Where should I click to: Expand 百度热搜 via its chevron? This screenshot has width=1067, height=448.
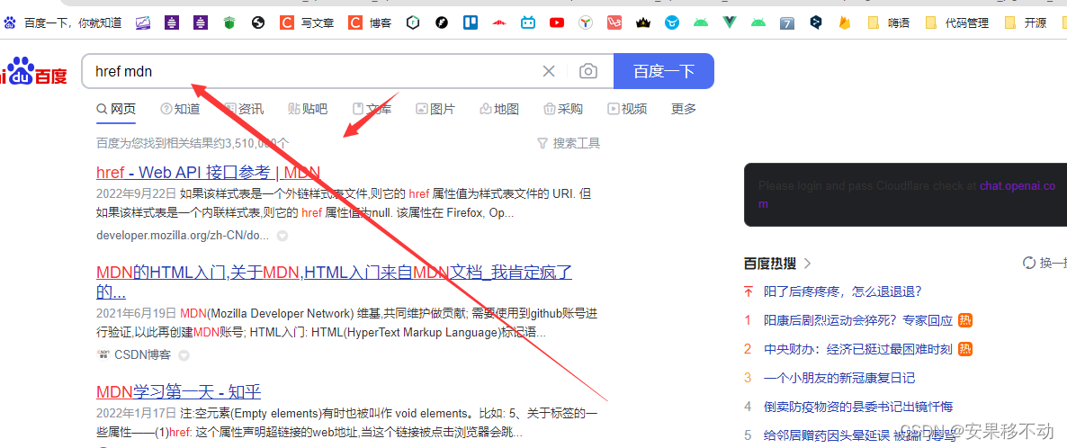pos(808,263)
